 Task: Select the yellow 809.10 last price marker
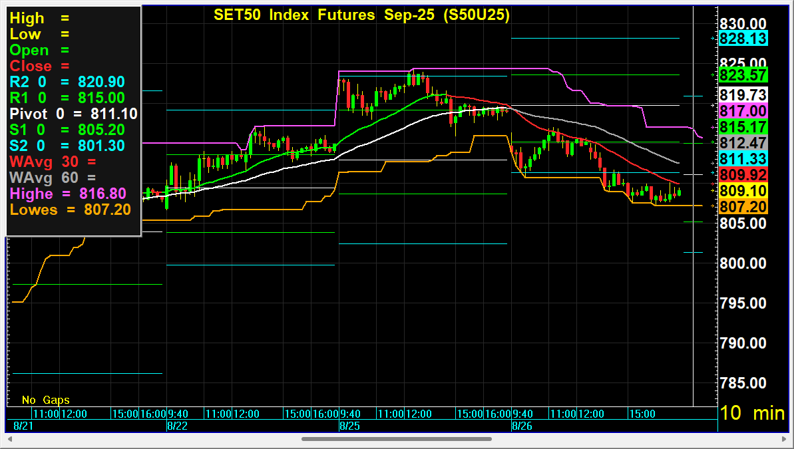coord(743,191)
